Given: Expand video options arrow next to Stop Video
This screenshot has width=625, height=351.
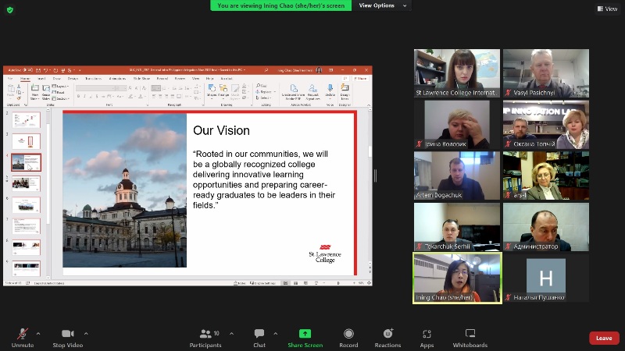Looking at the screenshot, I should (86, 333).
